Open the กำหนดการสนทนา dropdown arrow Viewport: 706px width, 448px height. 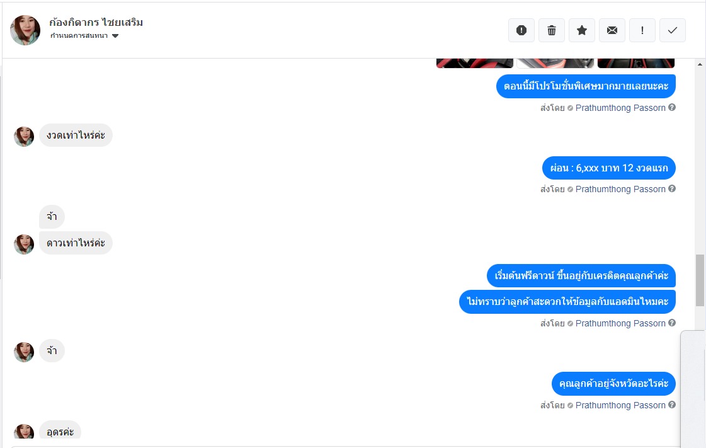tap(115, 36)
